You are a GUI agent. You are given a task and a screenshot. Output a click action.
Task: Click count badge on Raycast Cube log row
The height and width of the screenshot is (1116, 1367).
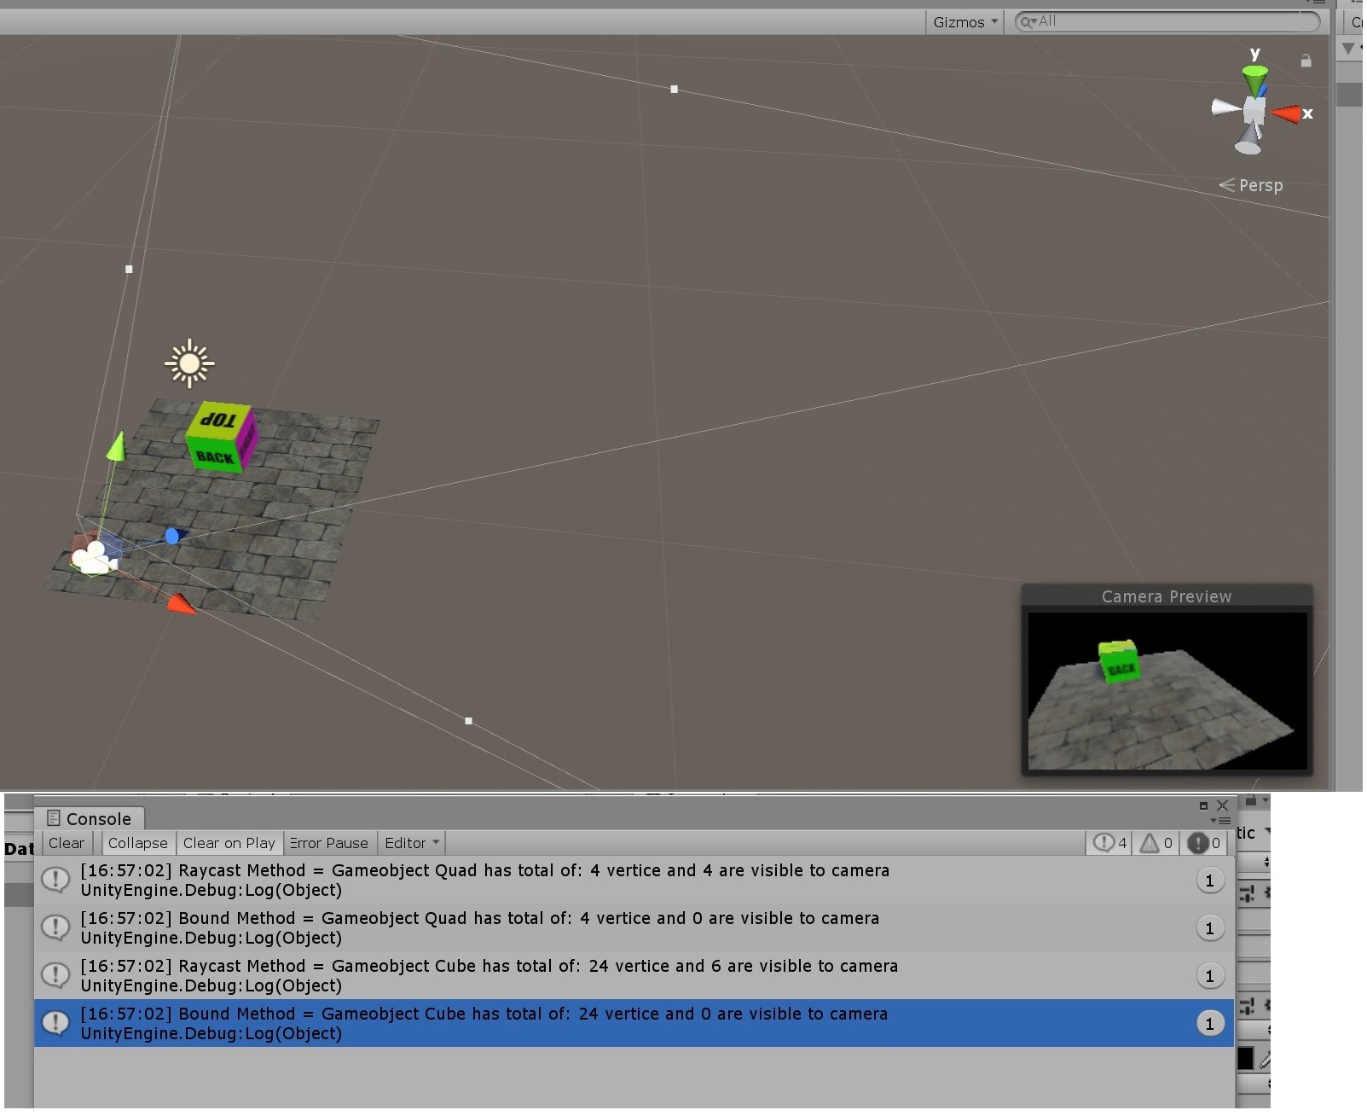(1209, 976)
